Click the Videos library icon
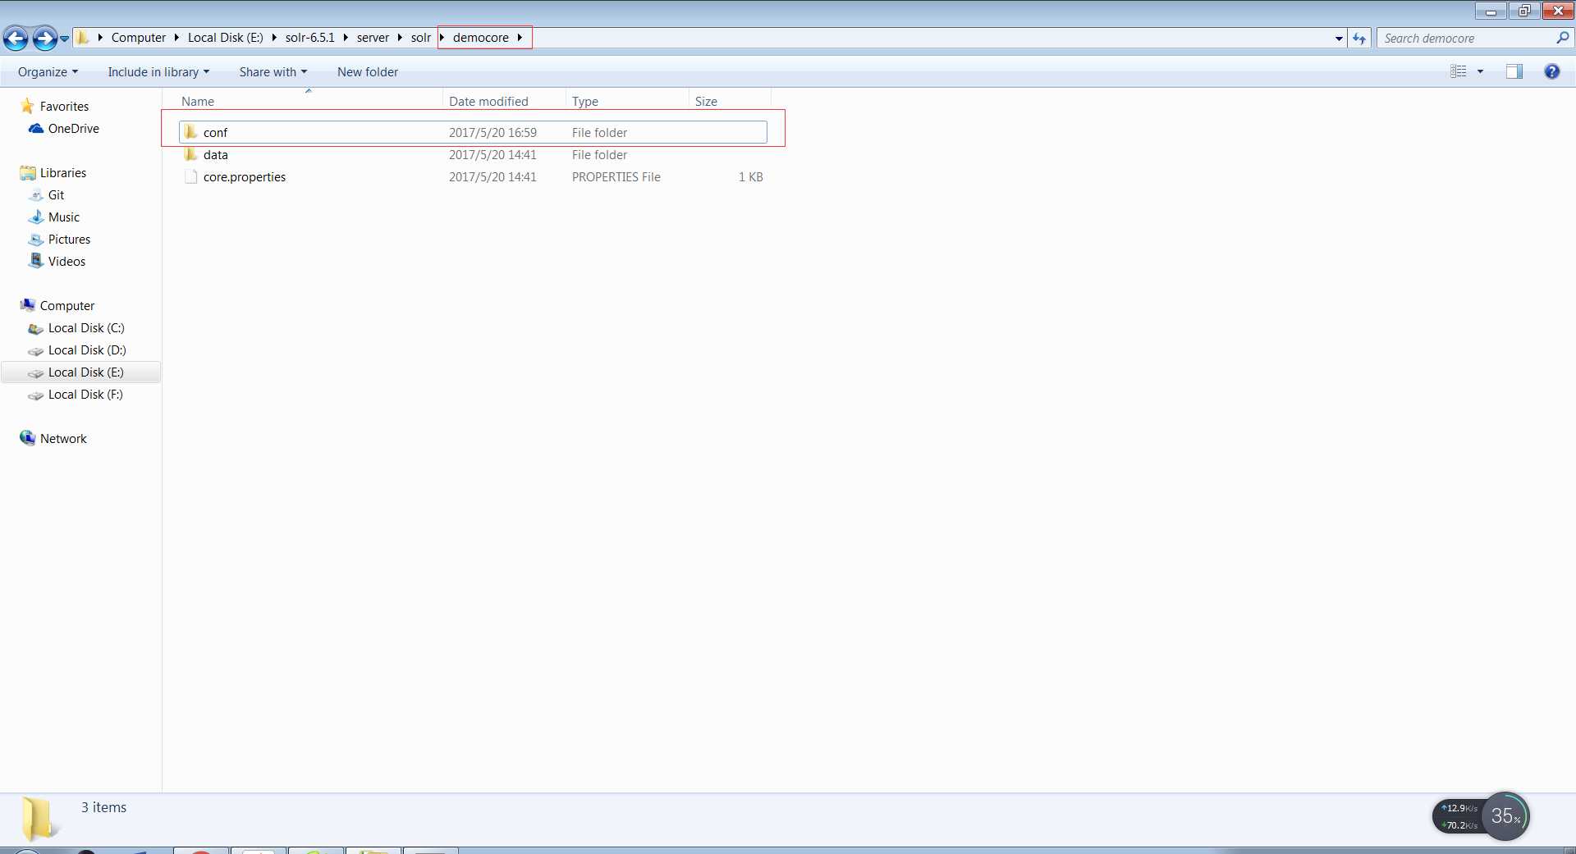Image resolution: width=1576 pixels, height=854 pixels. click(35, 261)
